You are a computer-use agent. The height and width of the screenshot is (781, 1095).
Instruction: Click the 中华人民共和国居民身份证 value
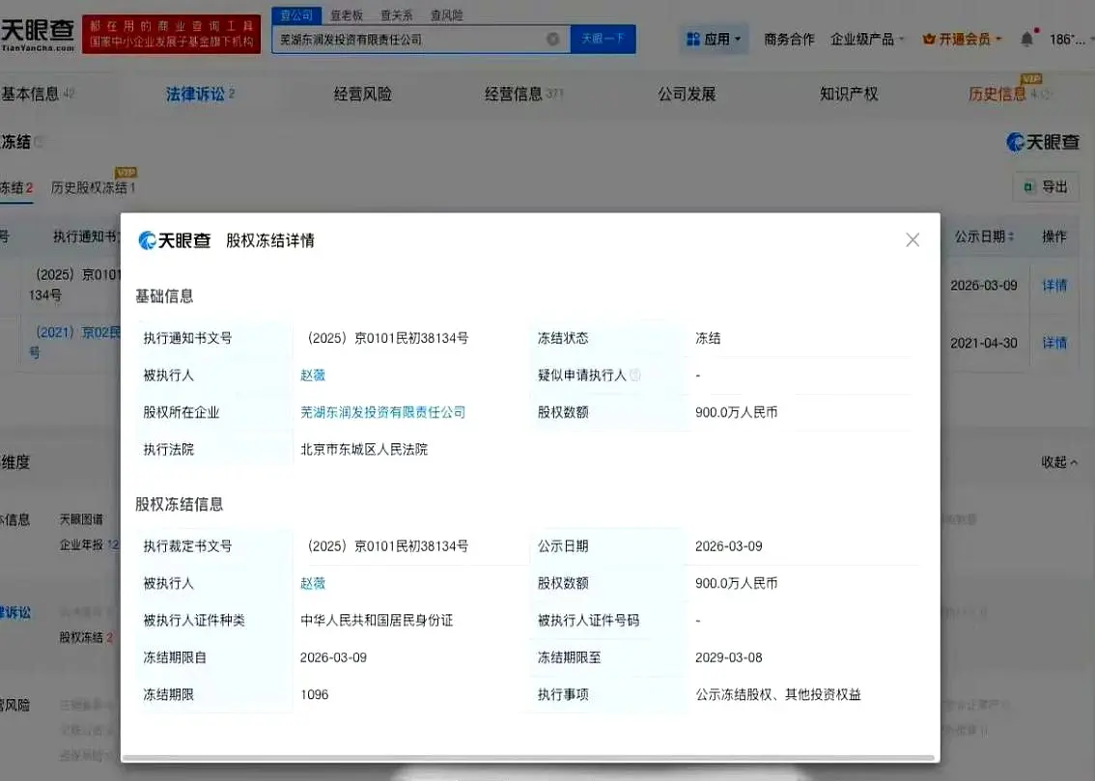[377, 621]
